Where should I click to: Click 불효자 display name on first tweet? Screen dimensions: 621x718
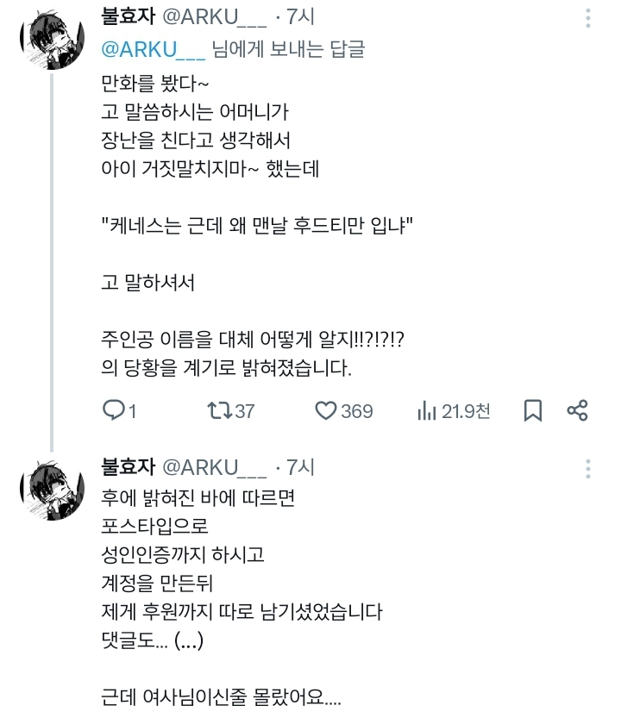(128, 18)
